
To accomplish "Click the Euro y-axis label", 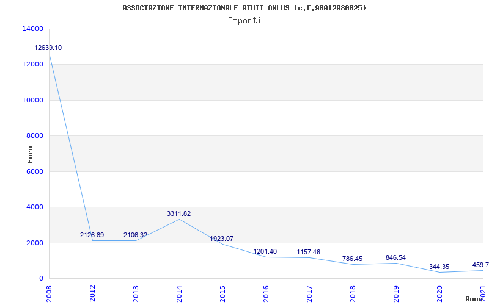I will point(30,154).
